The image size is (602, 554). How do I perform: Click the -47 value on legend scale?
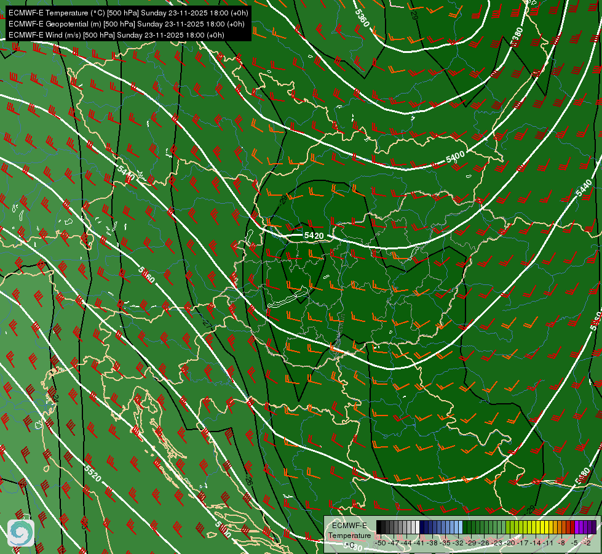pyautogui.click(x=394, y=543)
